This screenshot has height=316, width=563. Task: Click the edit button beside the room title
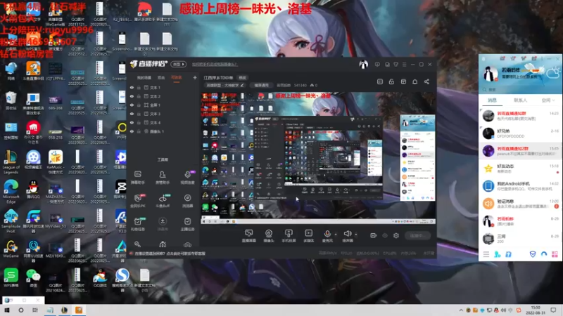[243, 78]
